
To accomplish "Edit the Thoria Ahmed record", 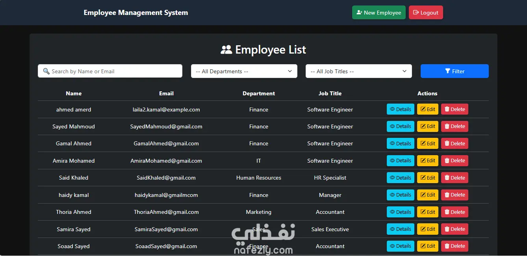I will (x=428, y=212).
